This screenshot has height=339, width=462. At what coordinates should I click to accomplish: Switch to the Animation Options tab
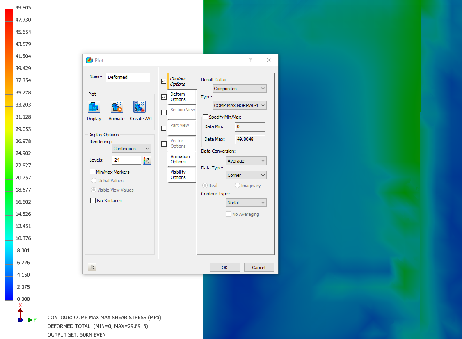(181, 159)
